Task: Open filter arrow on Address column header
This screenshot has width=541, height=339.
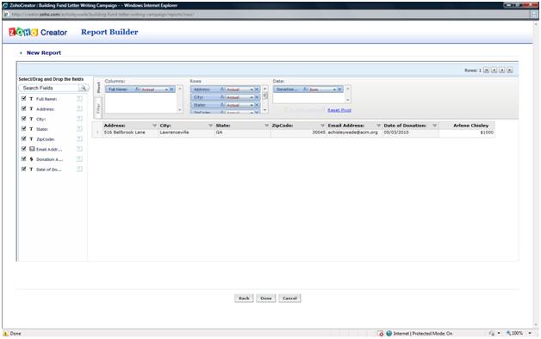Action: tap(154, 126)
